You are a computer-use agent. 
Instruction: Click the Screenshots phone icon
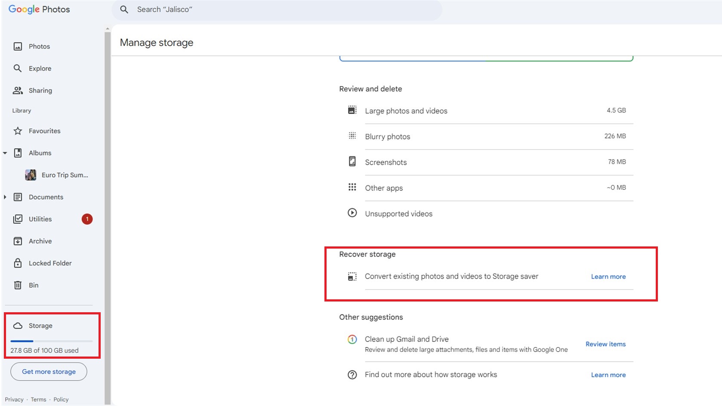point(352,162)
